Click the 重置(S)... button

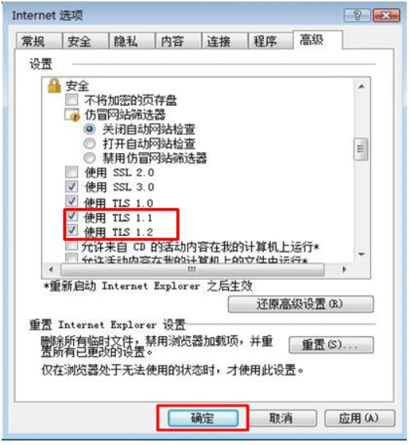331,345
